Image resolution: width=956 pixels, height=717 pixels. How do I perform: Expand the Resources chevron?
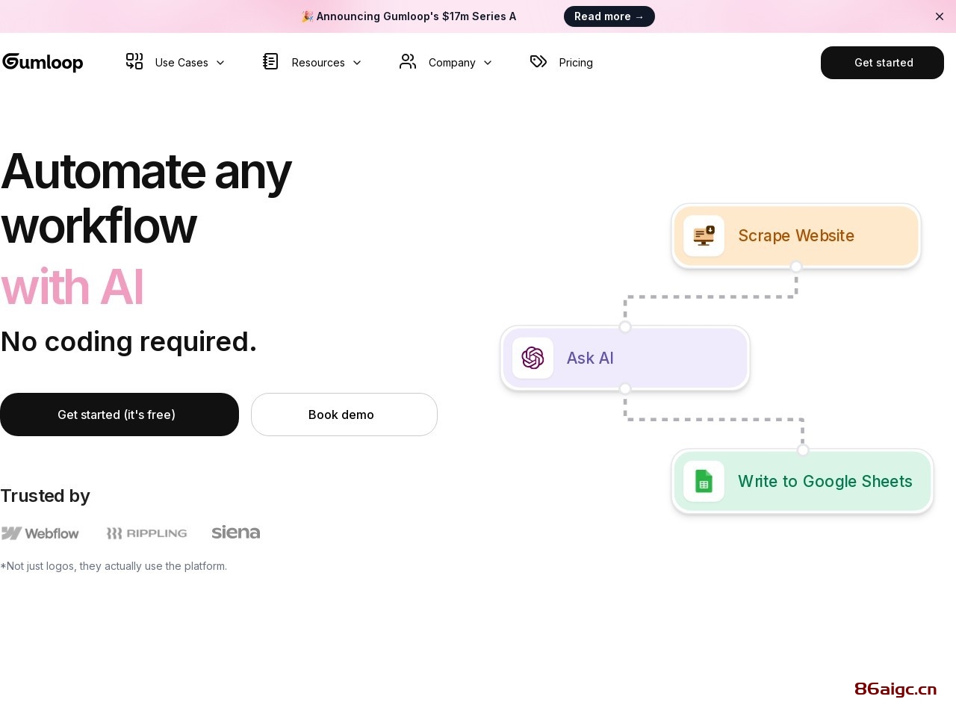(357, 63)
